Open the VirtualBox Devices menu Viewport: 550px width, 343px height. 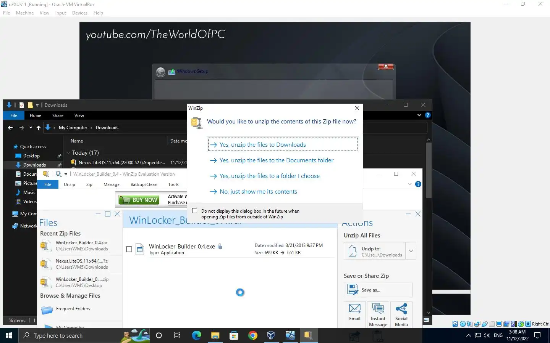pos(80,13)
